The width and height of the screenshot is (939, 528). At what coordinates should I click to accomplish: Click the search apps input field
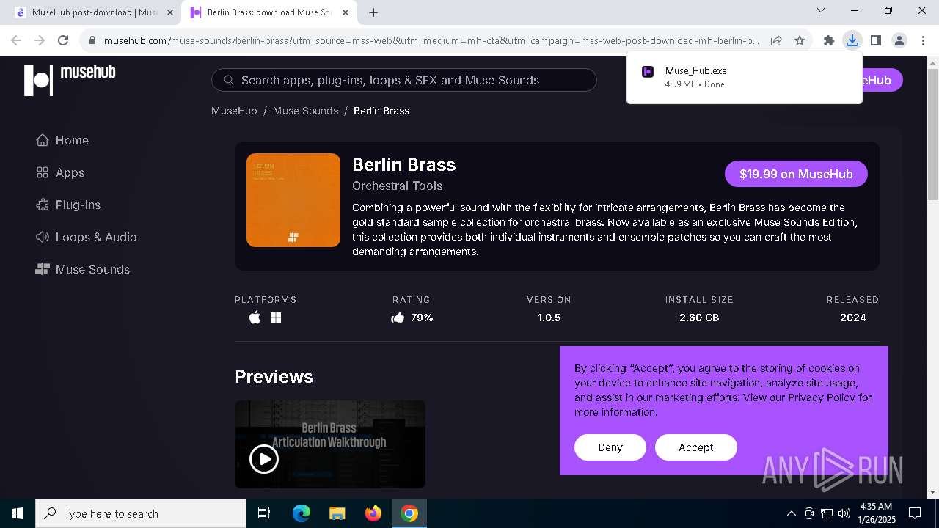pos(403,80)
